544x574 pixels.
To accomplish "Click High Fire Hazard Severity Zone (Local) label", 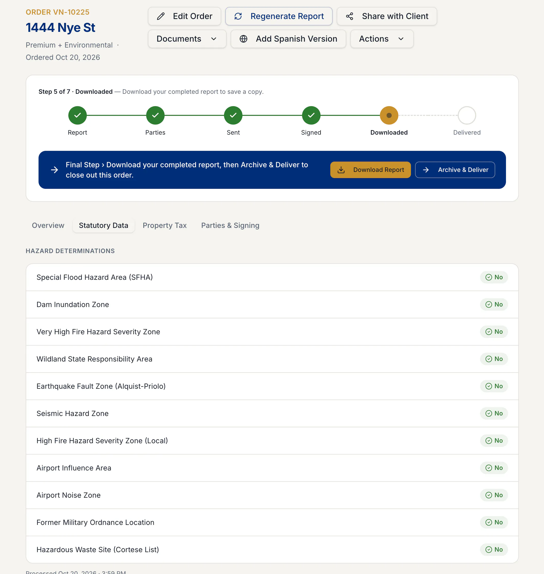I will [x=102, y=441].
